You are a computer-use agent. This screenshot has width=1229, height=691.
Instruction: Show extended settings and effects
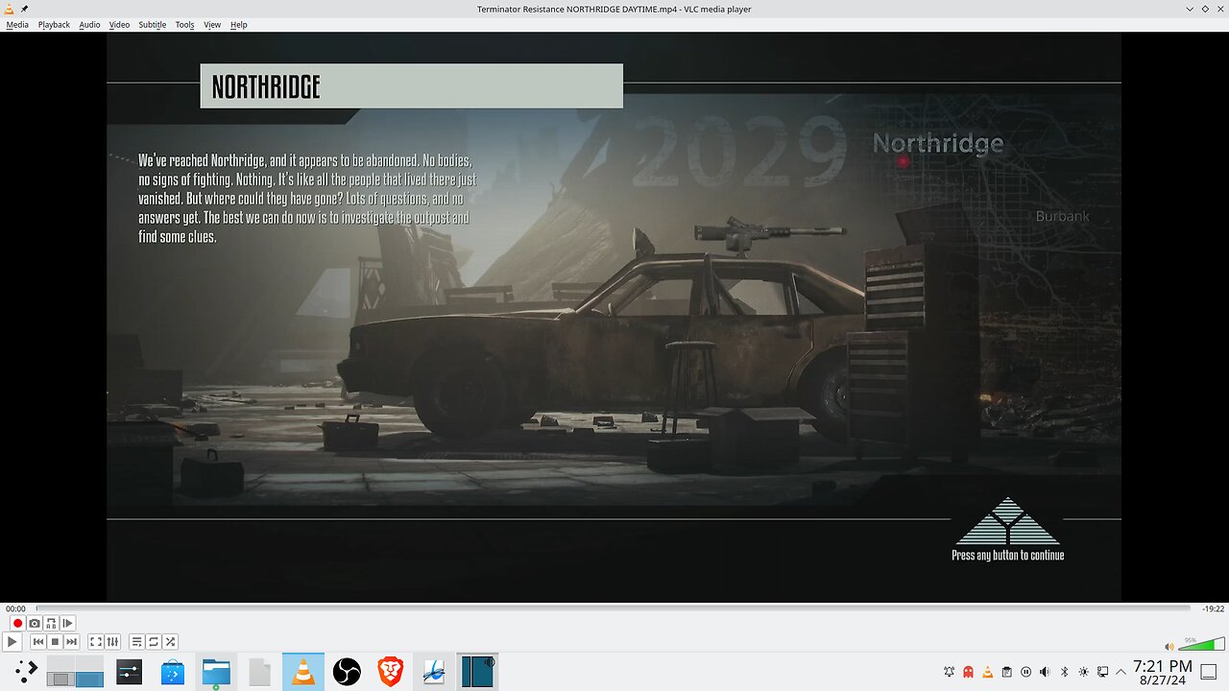click(x=112, y=642)
